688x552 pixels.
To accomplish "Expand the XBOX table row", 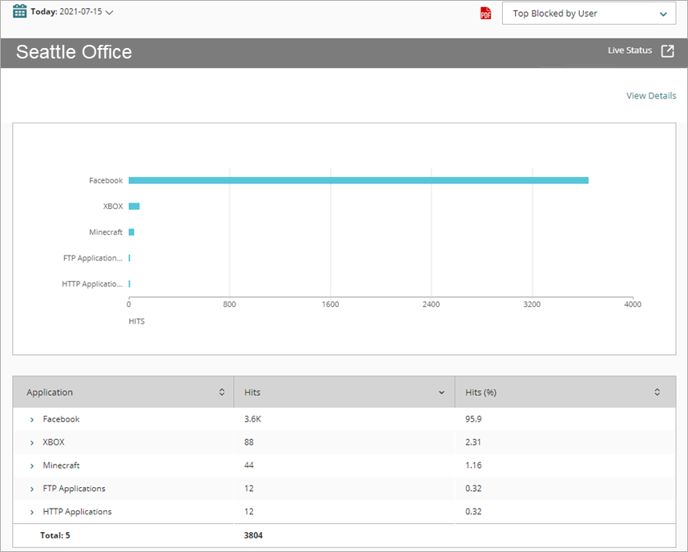I will (x=31, y=441).
